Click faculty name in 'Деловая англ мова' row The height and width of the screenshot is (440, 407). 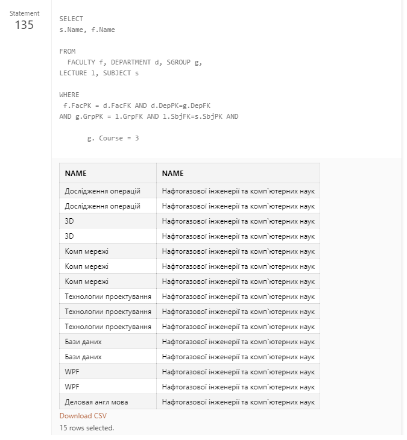(238, 401)
